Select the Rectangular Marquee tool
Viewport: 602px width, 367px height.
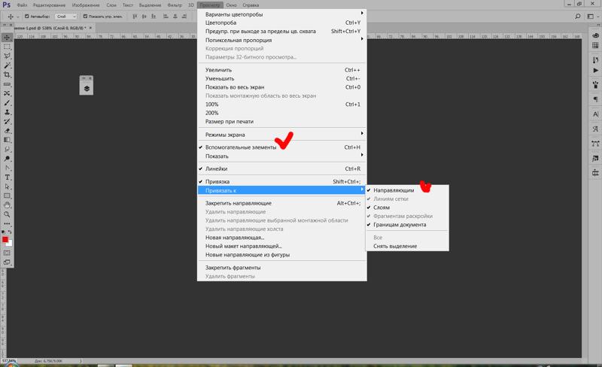point(7,47)
